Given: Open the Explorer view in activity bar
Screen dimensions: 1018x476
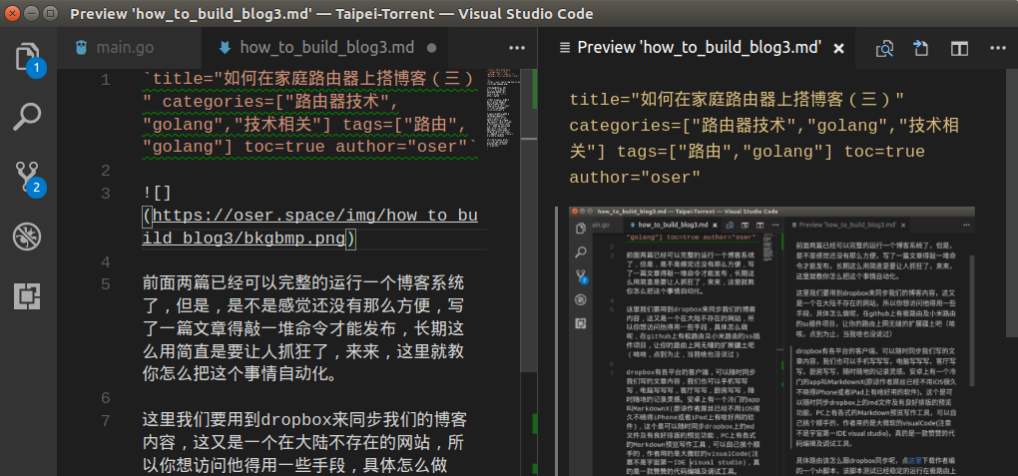Looking at the screenshot, I should [27, 57].
